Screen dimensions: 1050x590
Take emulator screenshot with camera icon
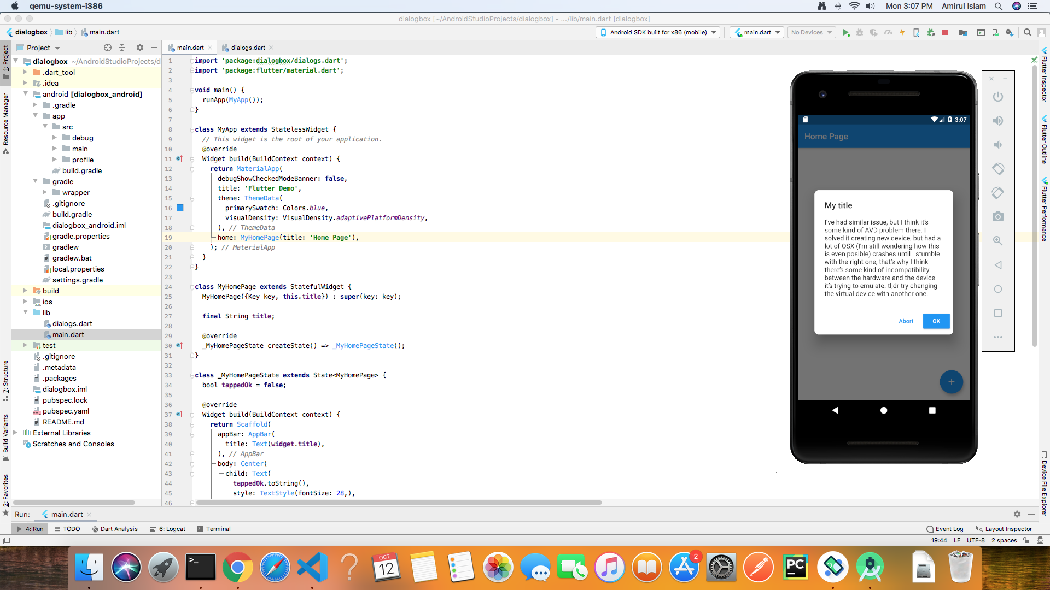click(x=998, y=217)
